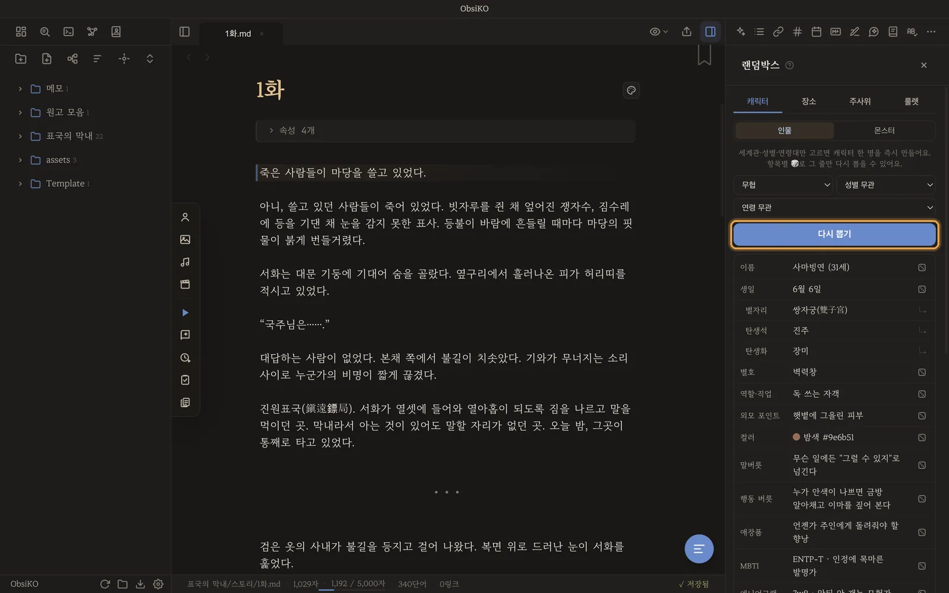Screen dimensions: 949x593
Task: Reroll the 별호 row value
Action: (x=922, y=372)
